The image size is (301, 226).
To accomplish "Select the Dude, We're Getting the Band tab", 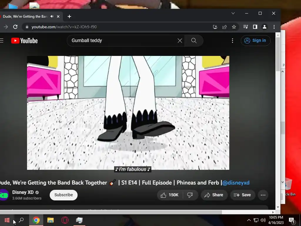I will click(25, 16).
